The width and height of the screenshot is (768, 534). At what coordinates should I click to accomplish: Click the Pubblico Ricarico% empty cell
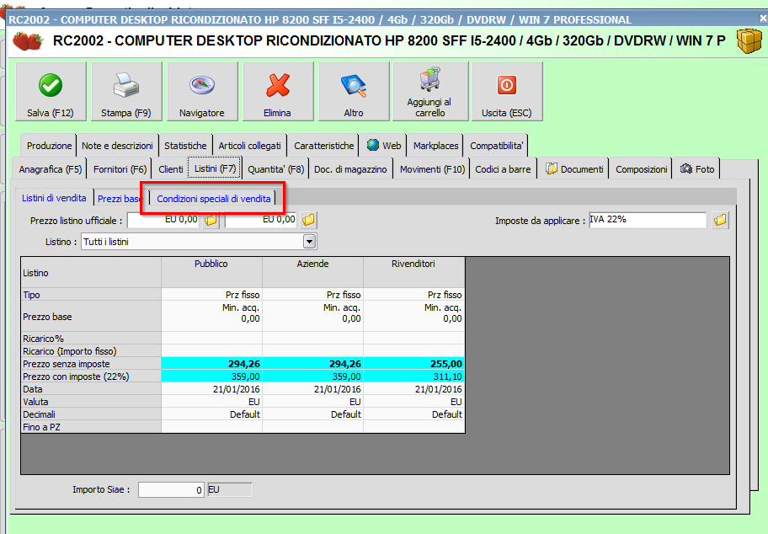coord(211,338)
